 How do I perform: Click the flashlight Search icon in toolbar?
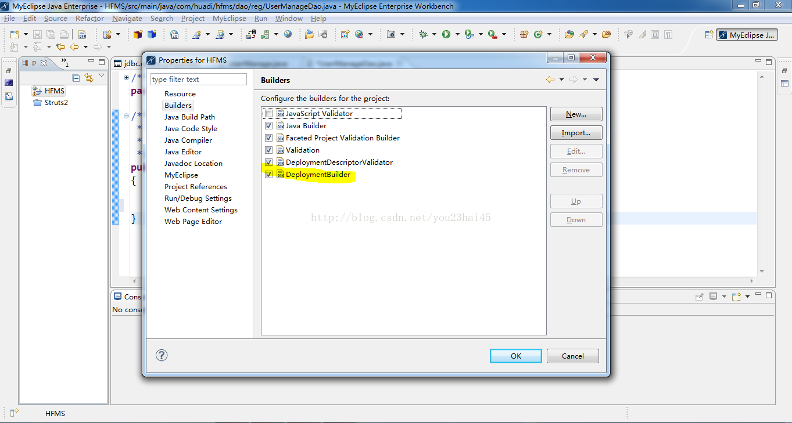click(x=583, y=34)
